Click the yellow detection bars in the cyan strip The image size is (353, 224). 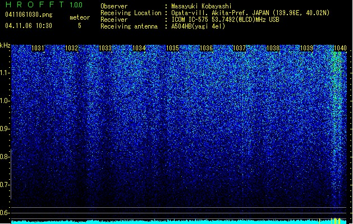(336, 221)
